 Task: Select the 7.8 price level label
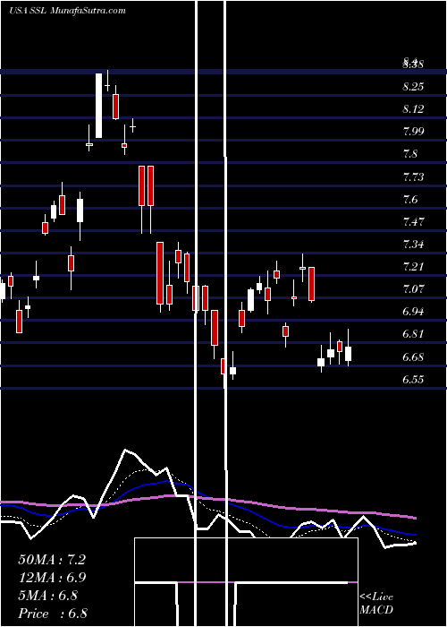[x=409, y=154]
